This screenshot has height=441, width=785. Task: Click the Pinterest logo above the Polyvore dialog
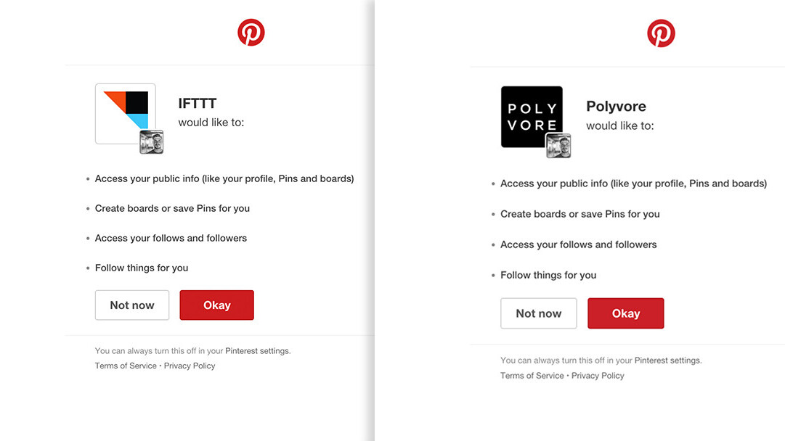(661, 33)
